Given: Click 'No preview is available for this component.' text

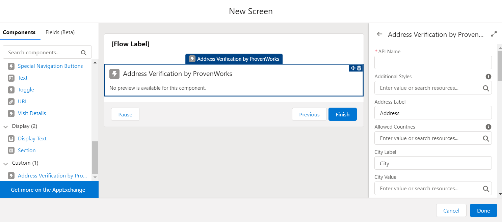Looking at the screenshot, I should click(158, 88).
